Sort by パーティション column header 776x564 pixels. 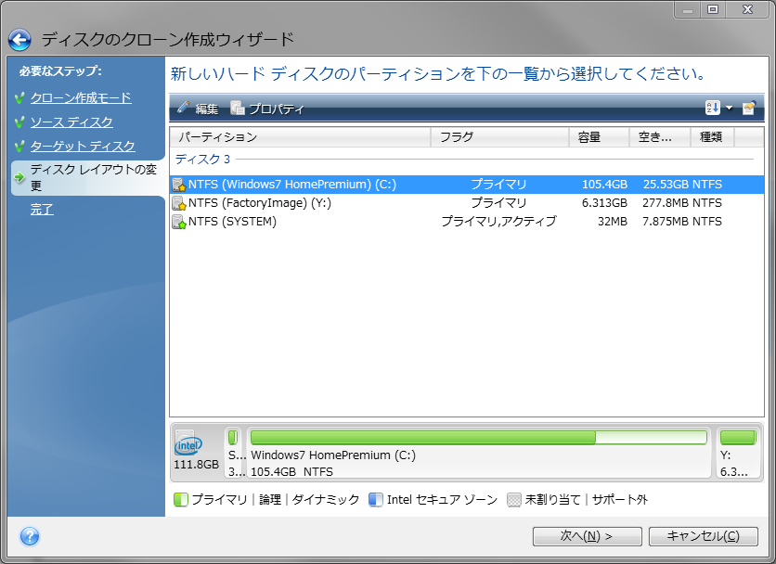click(301, 137)
